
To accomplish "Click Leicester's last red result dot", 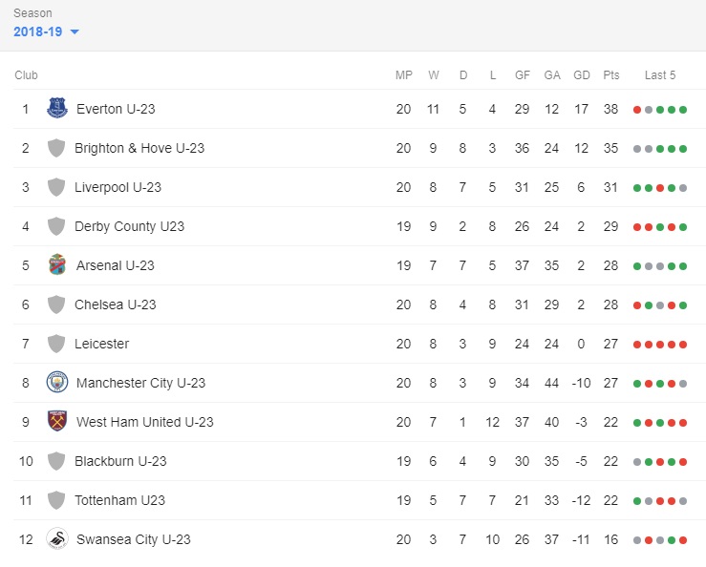I will click(x=683, y=345).
